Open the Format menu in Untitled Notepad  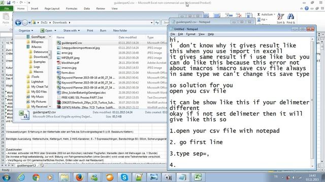(191, 34)
